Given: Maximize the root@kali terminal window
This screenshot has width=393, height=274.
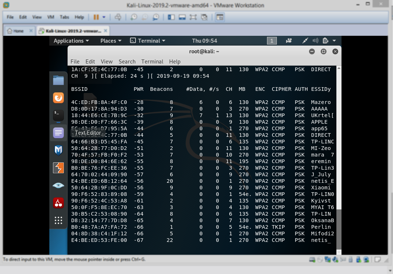Looking at the screenshot, I should [x=323, y=51].
